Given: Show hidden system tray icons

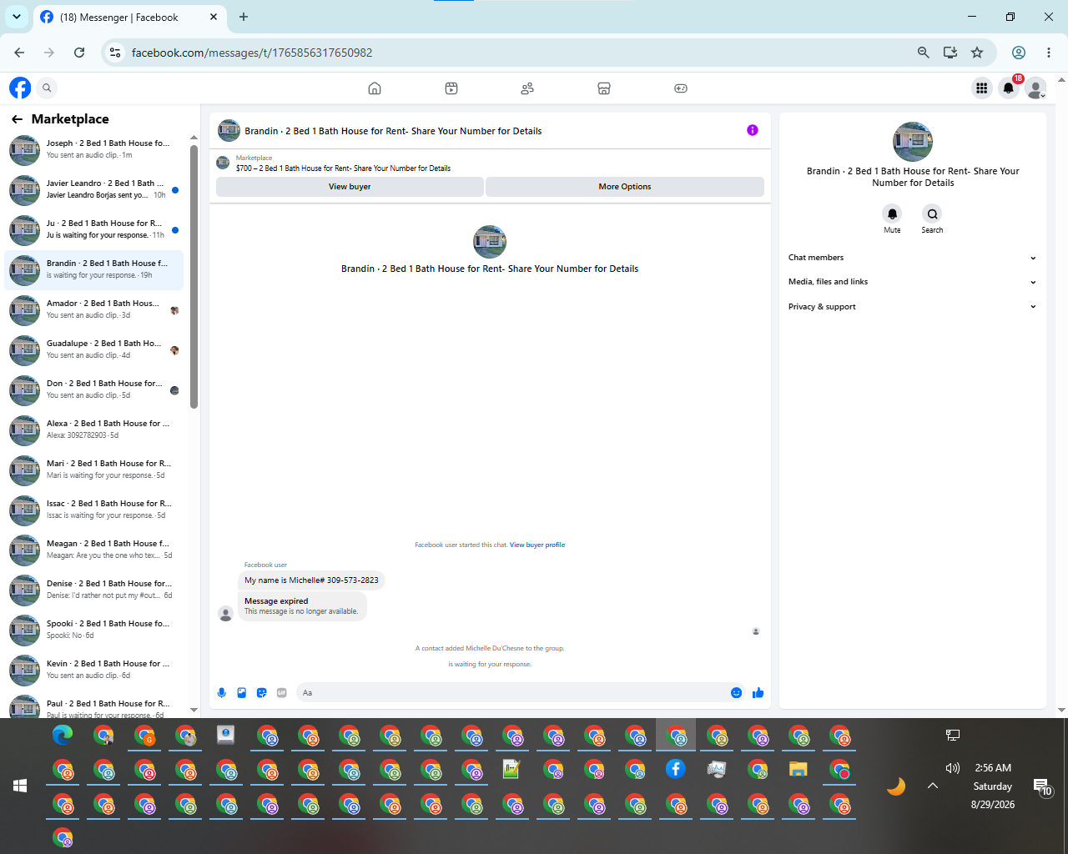Looking at the screenshot, I should (933, 786).
